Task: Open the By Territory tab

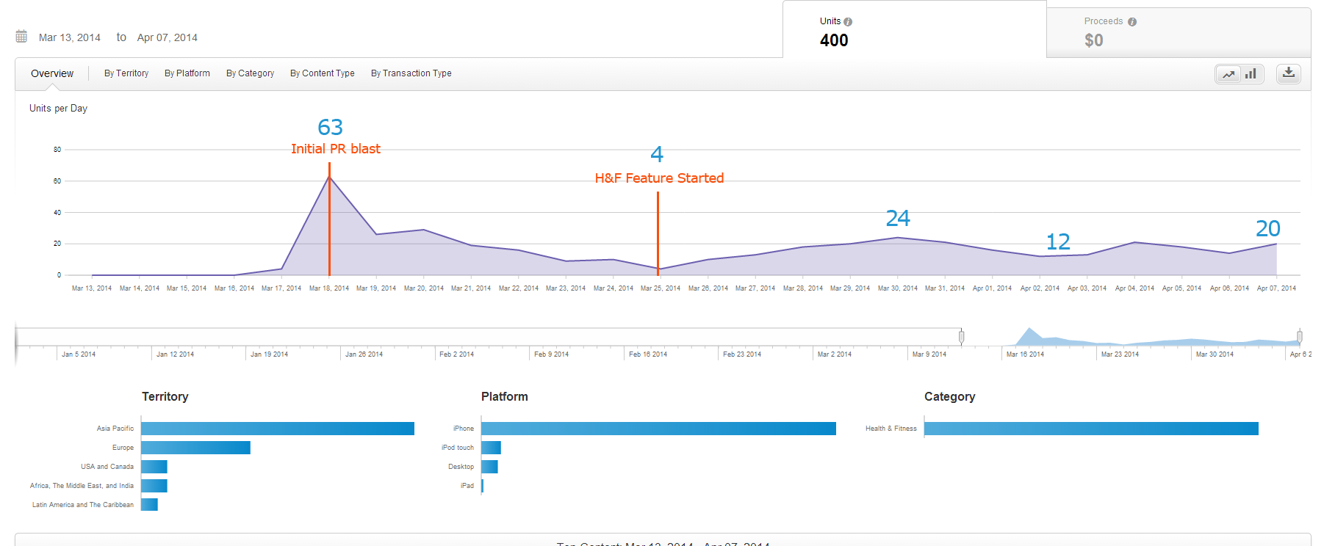Action: 126,73
